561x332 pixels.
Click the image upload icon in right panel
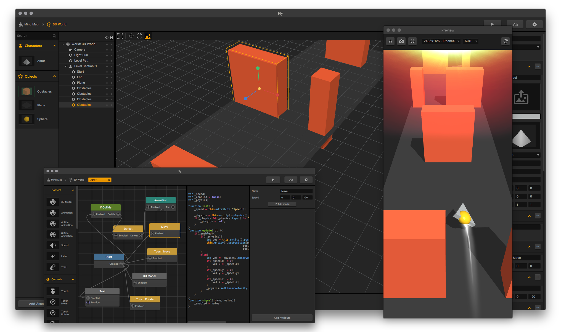(521, 97)
